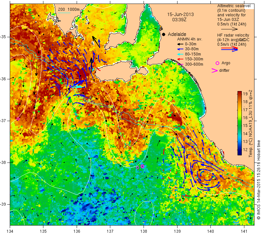Click the IMOS copyright timestamp vertical text
The width and height of the screenshot is (261, 235).
coord(259,180)
